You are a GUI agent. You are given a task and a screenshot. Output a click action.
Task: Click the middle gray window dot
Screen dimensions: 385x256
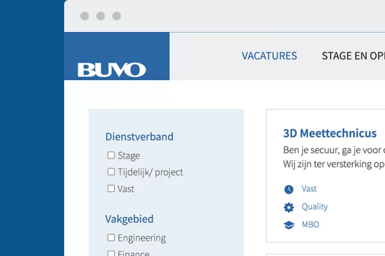click(x=101, y=16)
